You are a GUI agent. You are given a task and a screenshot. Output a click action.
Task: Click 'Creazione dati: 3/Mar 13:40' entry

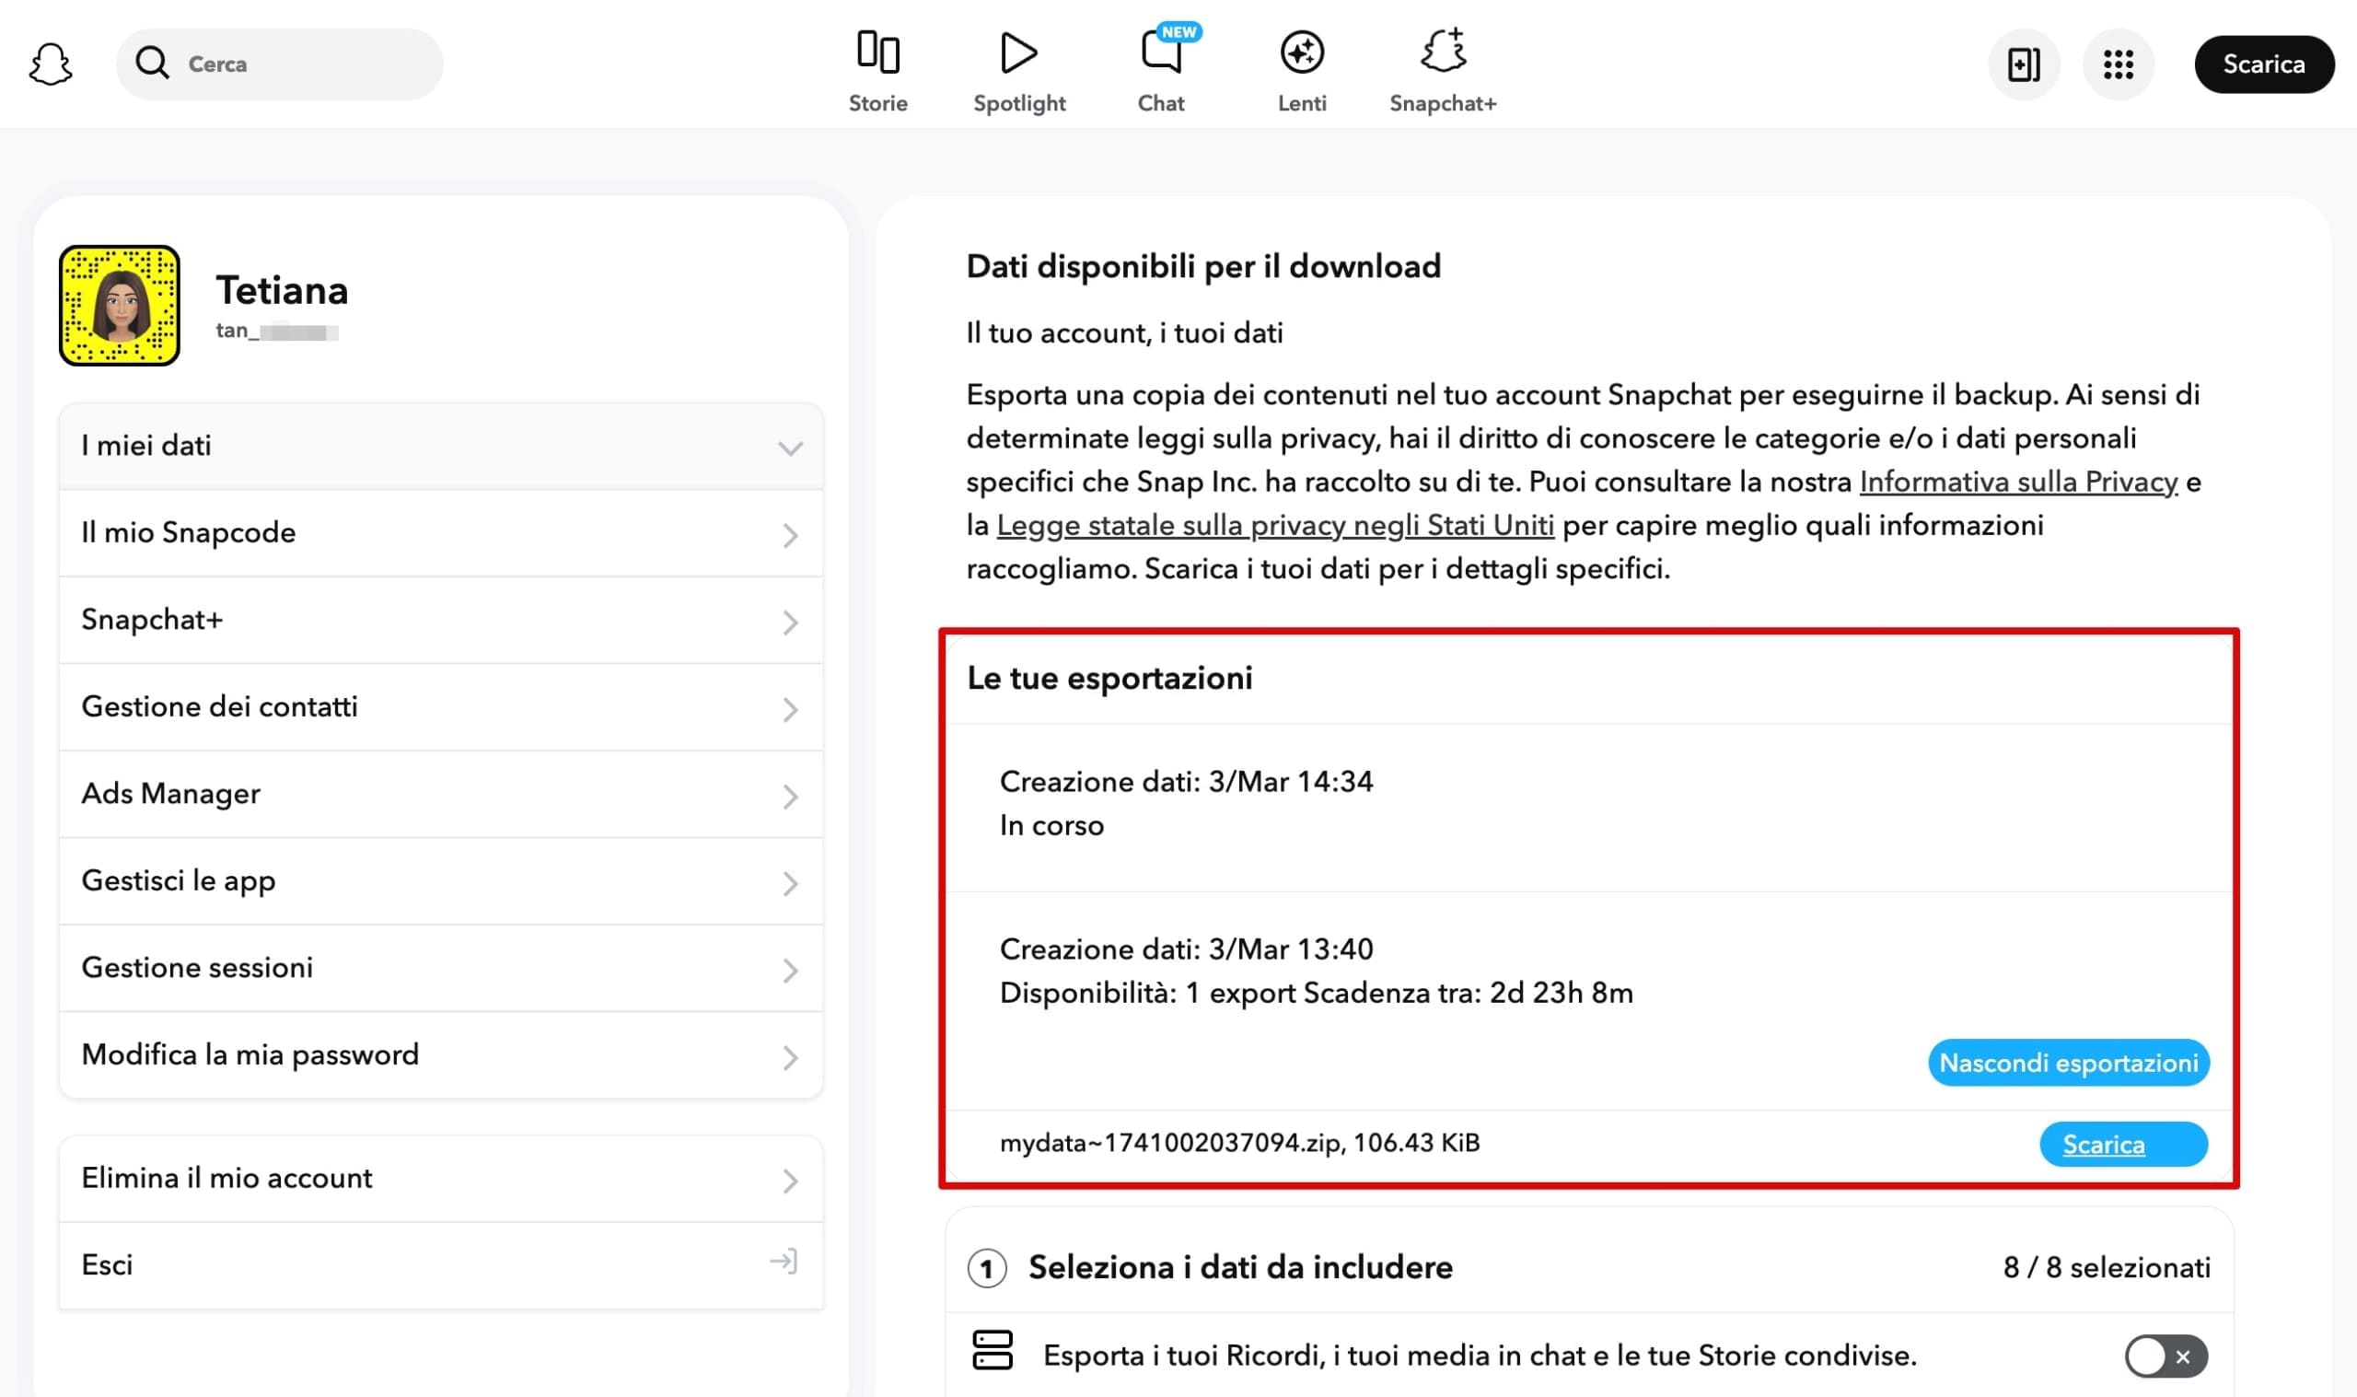coord(1186,949)
